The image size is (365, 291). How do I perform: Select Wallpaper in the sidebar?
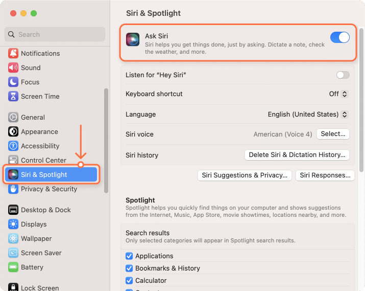point(51,238)
